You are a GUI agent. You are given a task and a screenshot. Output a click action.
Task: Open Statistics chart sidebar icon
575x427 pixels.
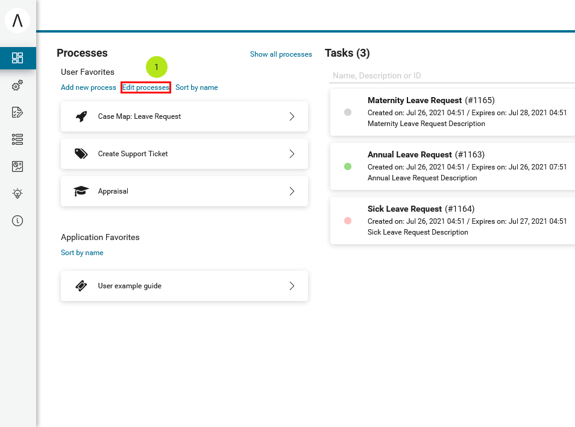coord(17,166)
